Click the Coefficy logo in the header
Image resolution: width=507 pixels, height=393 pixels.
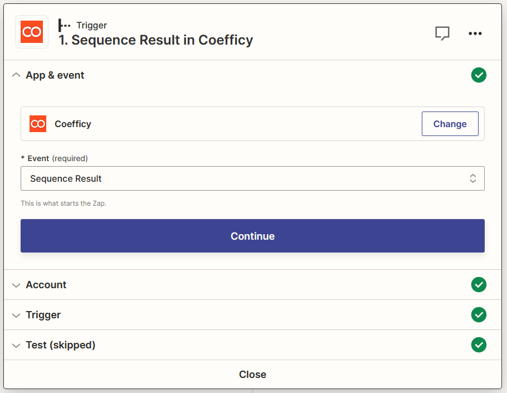click(x=31, y=32)
